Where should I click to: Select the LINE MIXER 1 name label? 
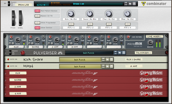(x=155, y=36)
